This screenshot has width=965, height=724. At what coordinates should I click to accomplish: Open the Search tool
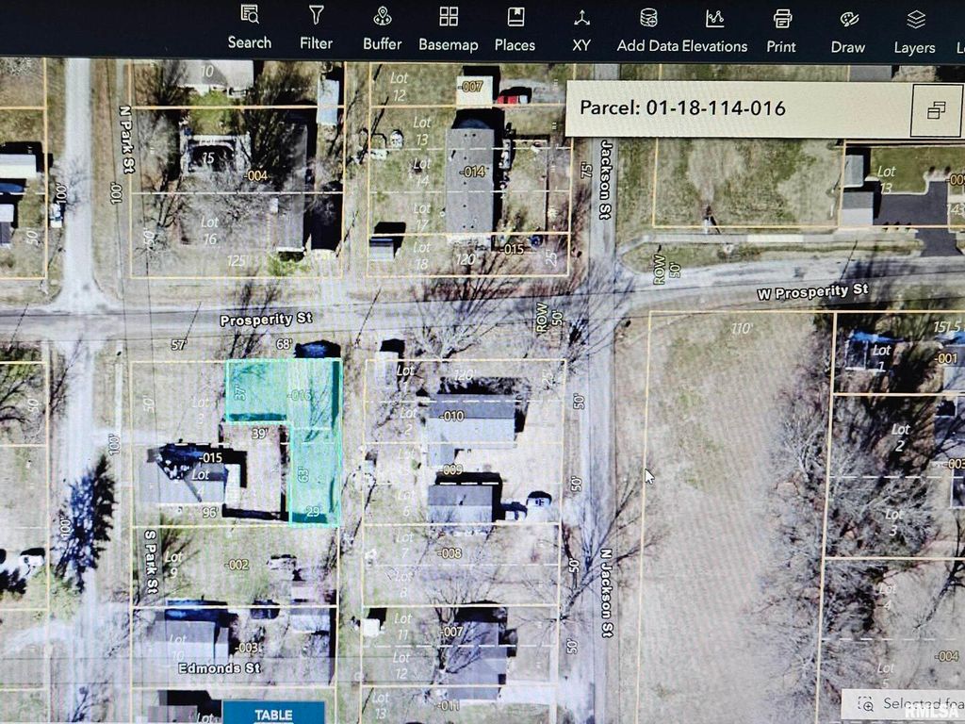coord(249,27)
